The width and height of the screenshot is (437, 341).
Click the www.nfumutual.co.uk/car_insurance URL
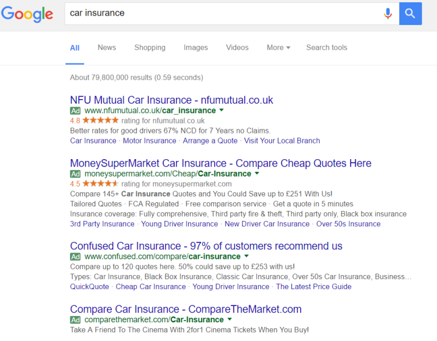click(x=150, y=111)
